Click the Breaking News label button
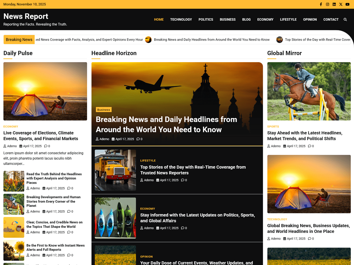The image size is (354, 265). 19,39
